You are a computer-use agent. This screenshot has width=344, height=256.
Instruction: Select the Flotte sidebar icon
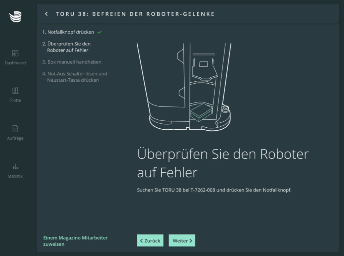tap(15, 91)
